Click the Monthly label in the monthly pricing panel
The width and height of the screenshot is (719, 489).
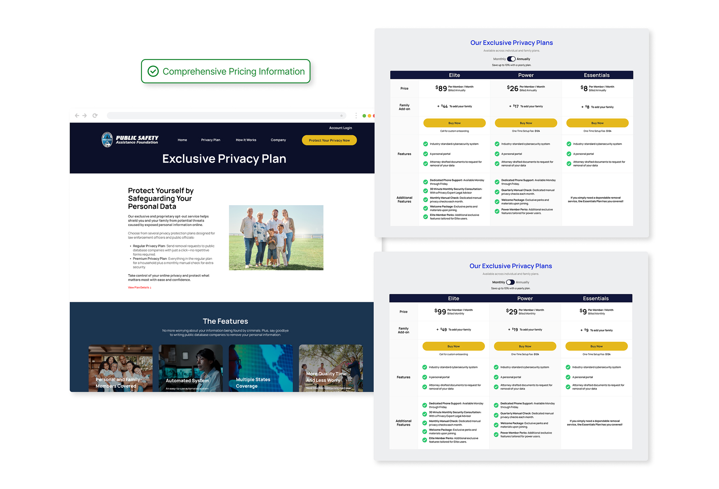(499, 282)
